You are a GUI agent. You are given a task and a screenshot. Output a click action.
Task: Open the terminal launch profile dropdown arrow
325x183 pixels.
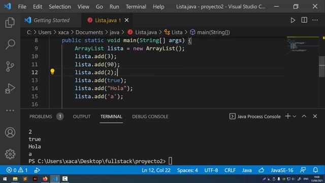(x=295, y=116)
